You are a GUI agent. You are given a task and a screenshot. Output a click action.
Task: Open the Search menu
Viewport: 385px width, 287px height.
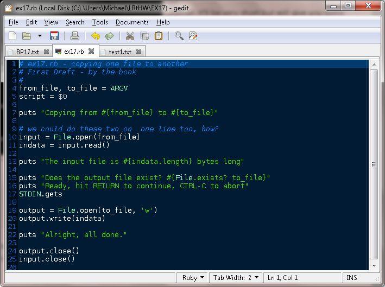(x=75, y=22)
